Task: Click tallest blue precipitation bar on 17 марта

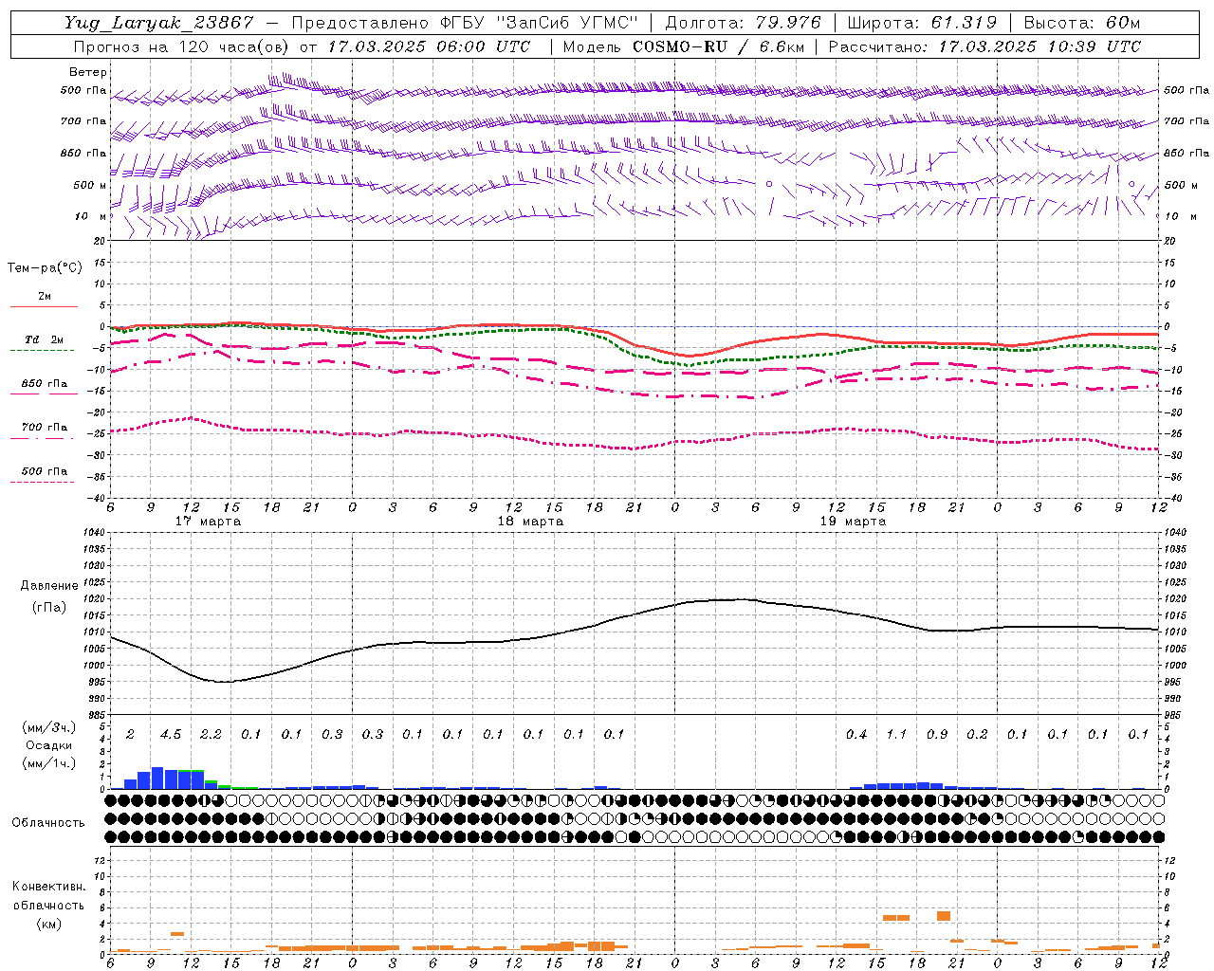Action: click(157, 778)
